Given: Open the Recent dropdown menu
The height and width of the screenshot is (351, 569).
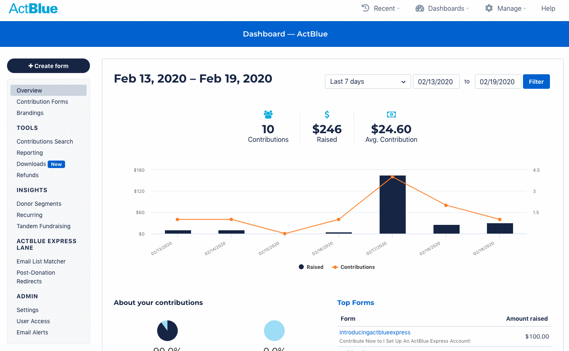Looking at the screenshot, I should point(381,8).
